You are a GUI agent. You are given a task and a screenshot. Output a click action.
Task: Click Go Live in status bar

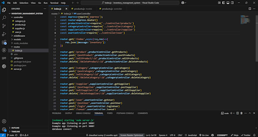(204, 135)
